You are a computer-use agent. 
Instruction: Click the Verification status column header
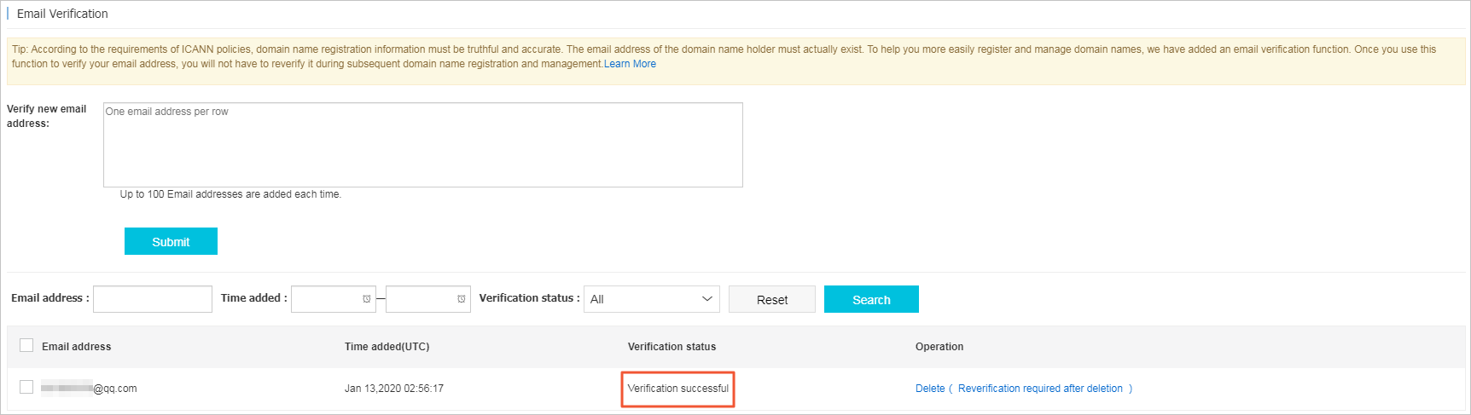point(672,347)
